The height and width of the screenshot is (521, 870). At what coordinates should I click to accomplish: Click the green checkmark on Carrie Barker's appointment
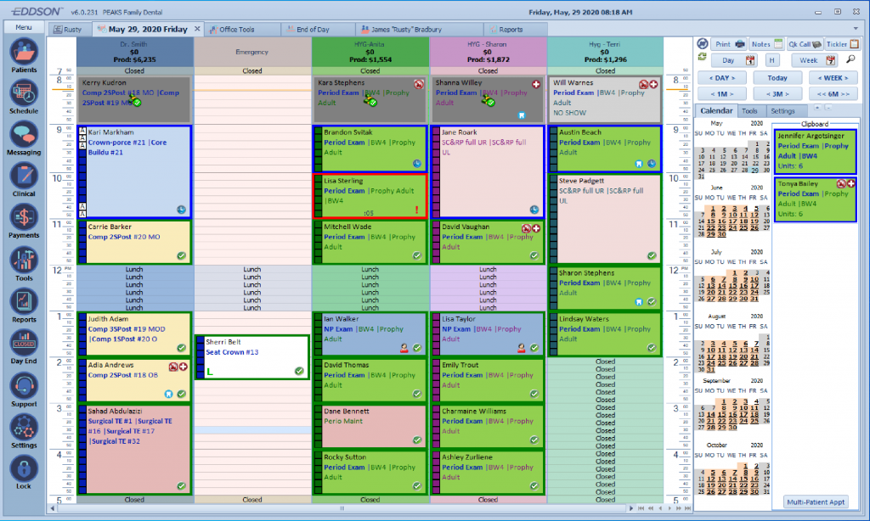click(182, 255)
